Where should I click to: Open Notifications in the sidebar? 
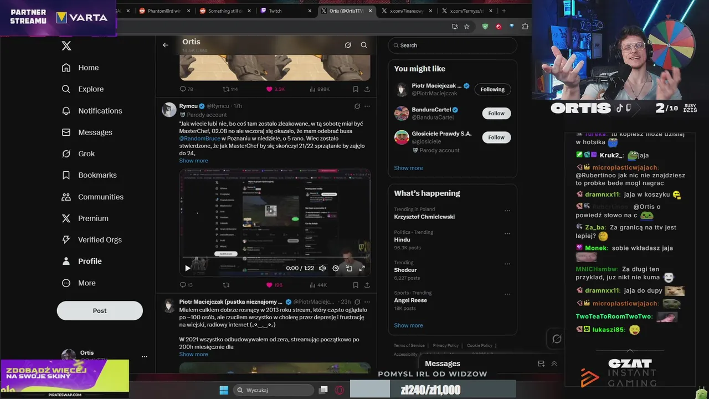(x=92, y=111)
